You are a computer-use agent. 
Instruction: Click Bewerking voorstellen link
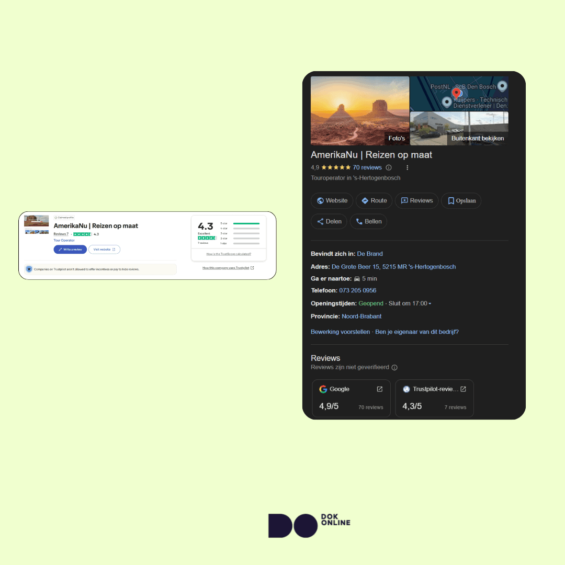click(340, 332)
